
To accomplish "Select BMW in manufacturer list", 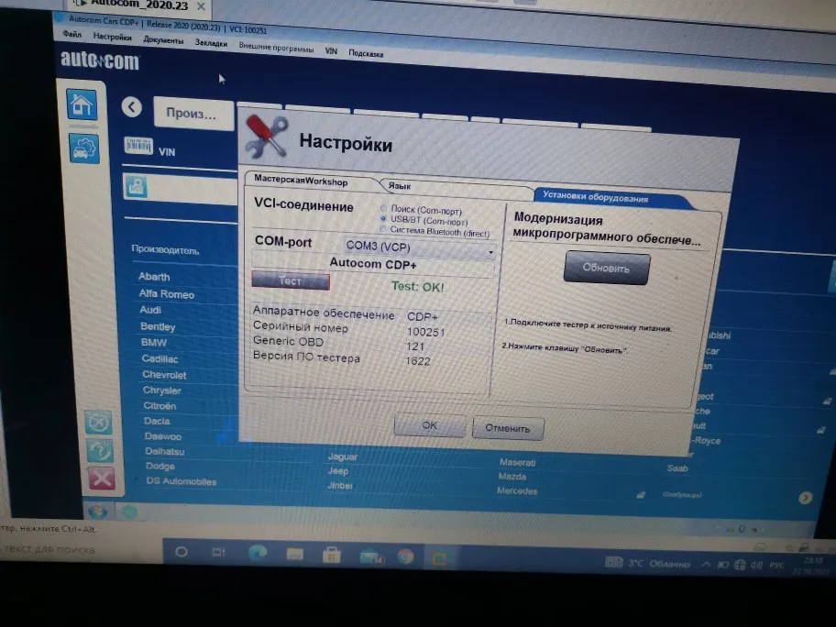I will click(x=154, y=342).
